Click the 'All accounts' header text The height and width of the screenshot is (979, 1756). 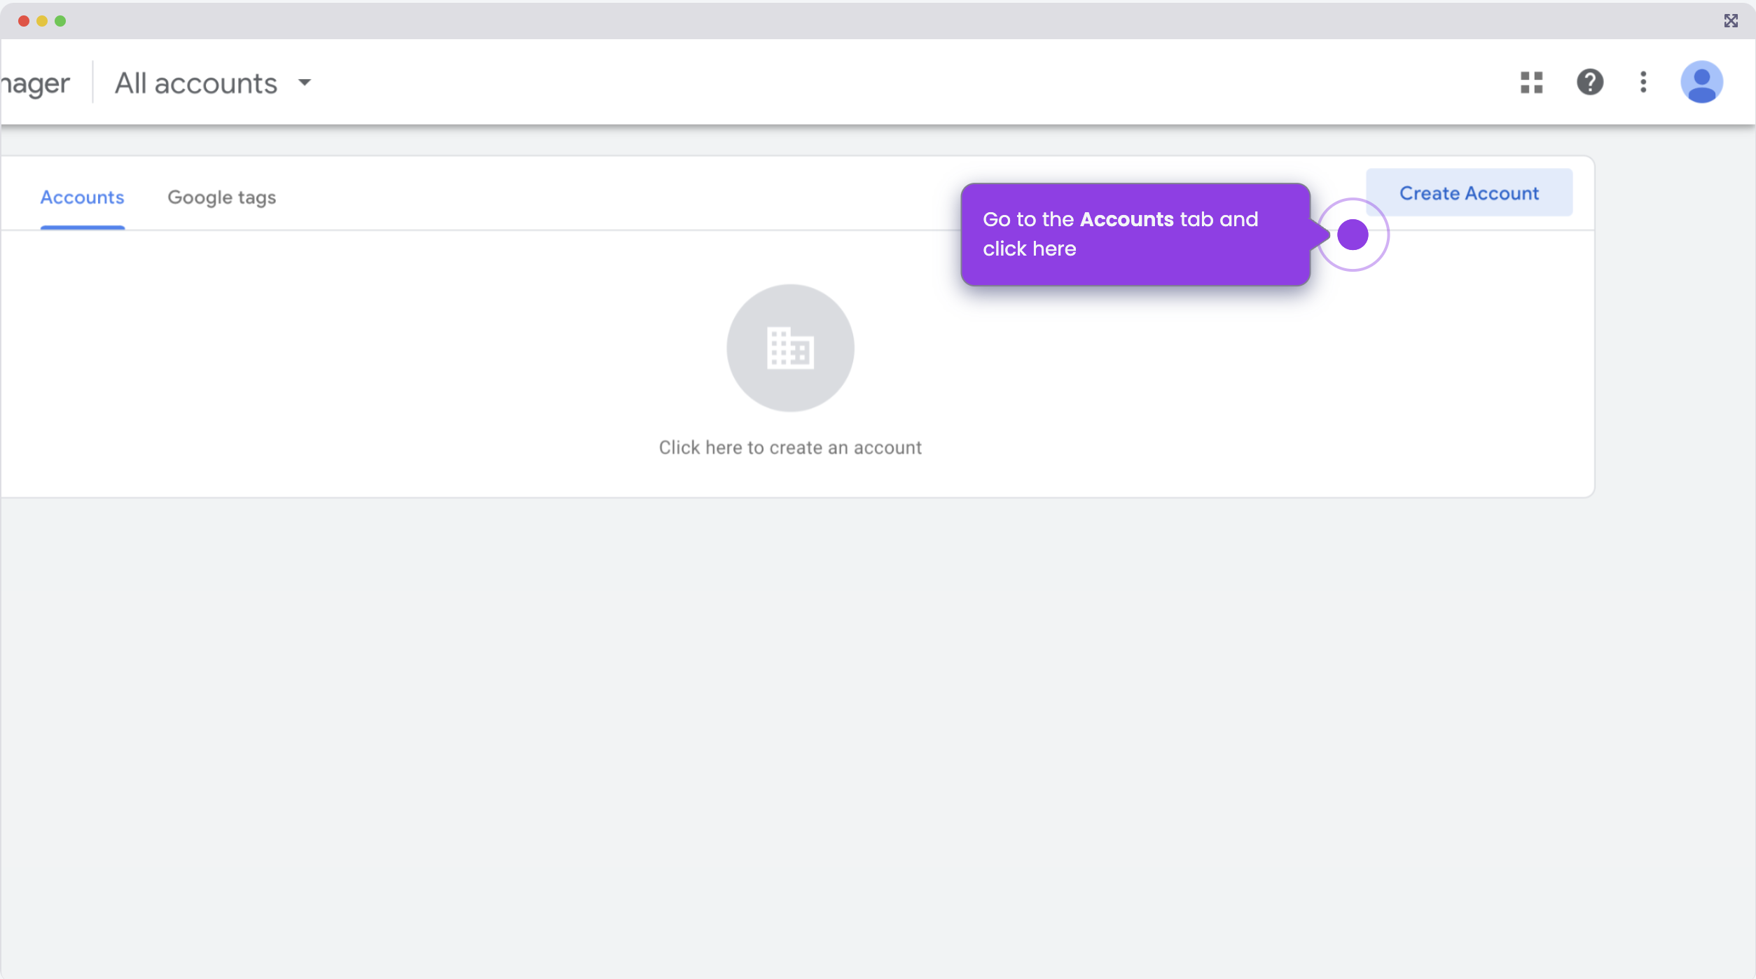coord(196,83)
